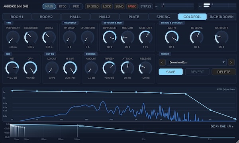Toggle the ER SOLO button
This screenshot has width=239, height=143.
92,6
